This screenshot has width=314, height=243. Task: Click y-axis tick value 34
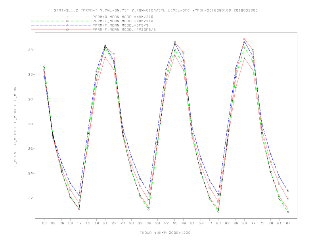30,50
